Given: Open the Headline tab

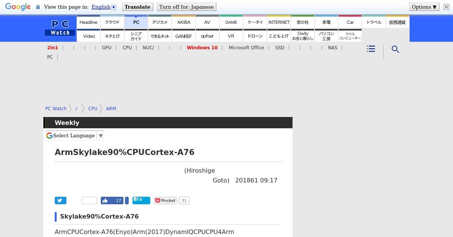Looking at the screenshot, I should pos(88,22).
